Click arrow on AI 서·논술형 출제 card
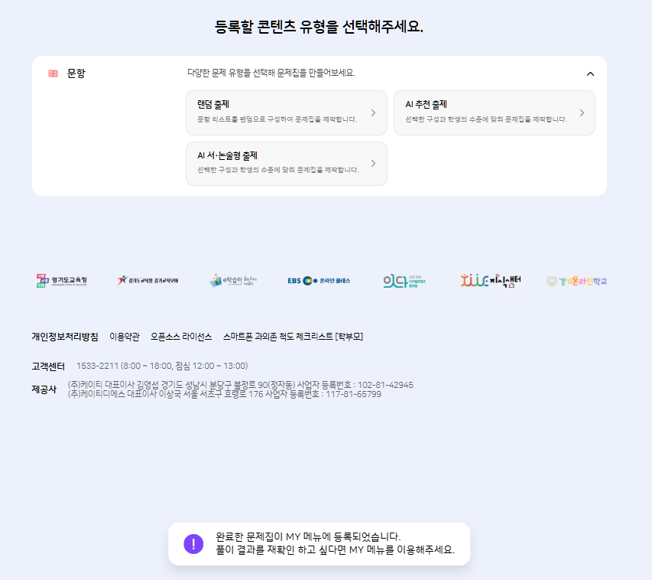This screenshot has width=652, height=580. 373,163
